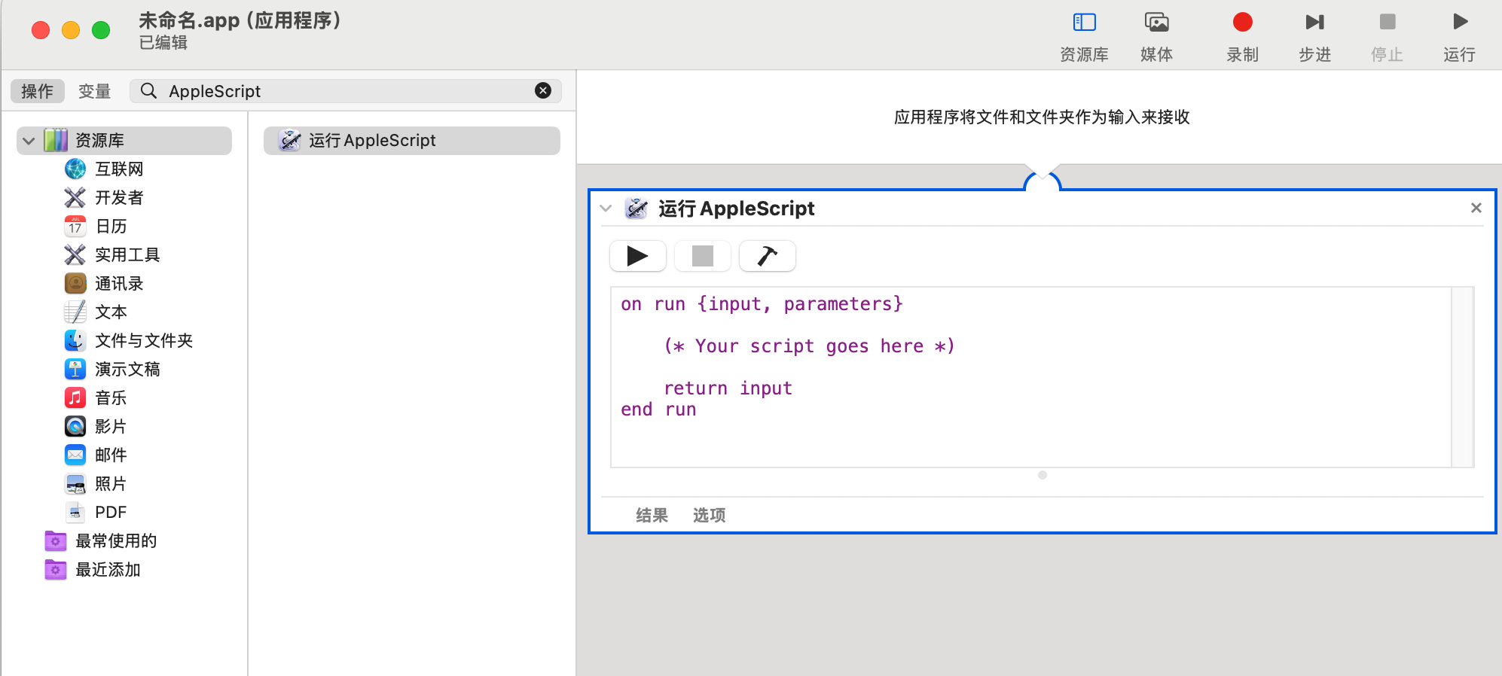This screenshot has height=676, width=1502.
Task: Collapse the 运行 AppleScript action
Action: click(606, 209)
